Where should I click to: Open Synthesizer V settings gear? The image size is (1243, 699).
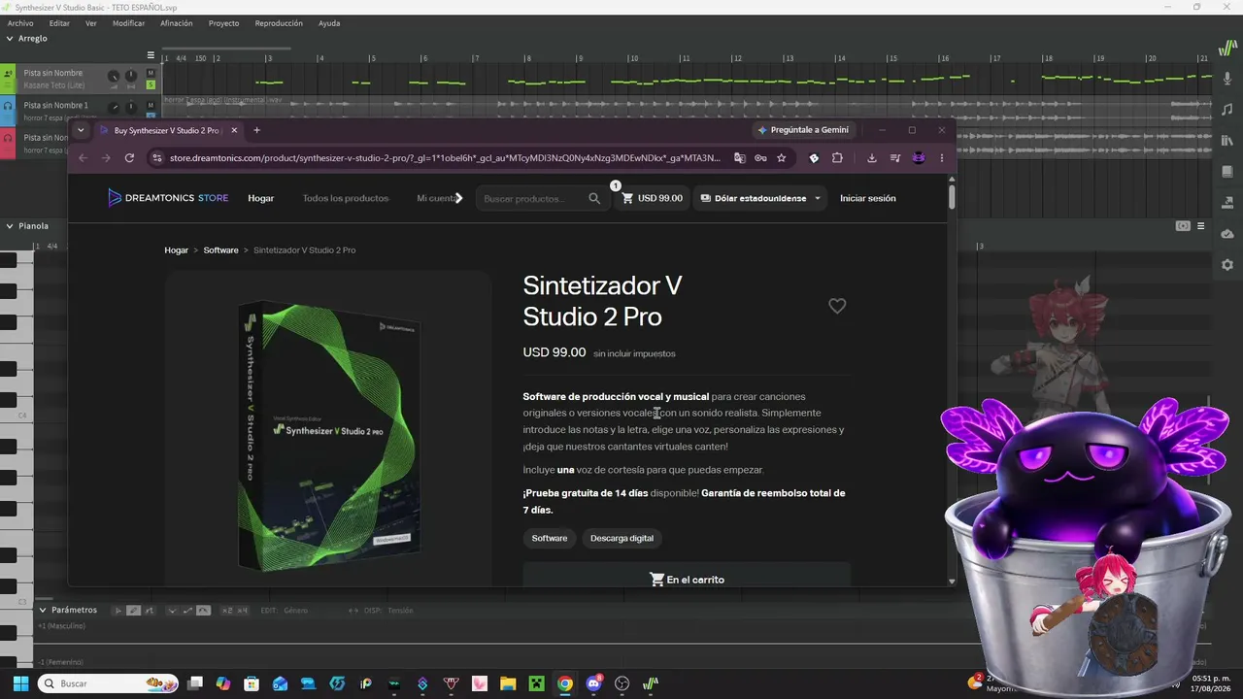tap(1227, 265)
